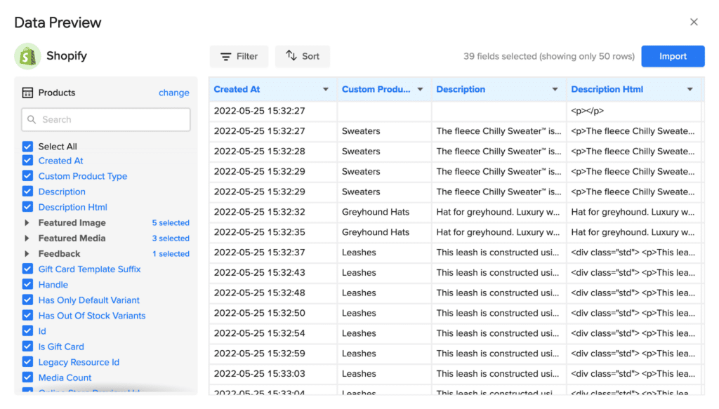The height and width of the screenshot is (409, 719).
Task: Close the Data Preview dialog
Action: point(694,22)
